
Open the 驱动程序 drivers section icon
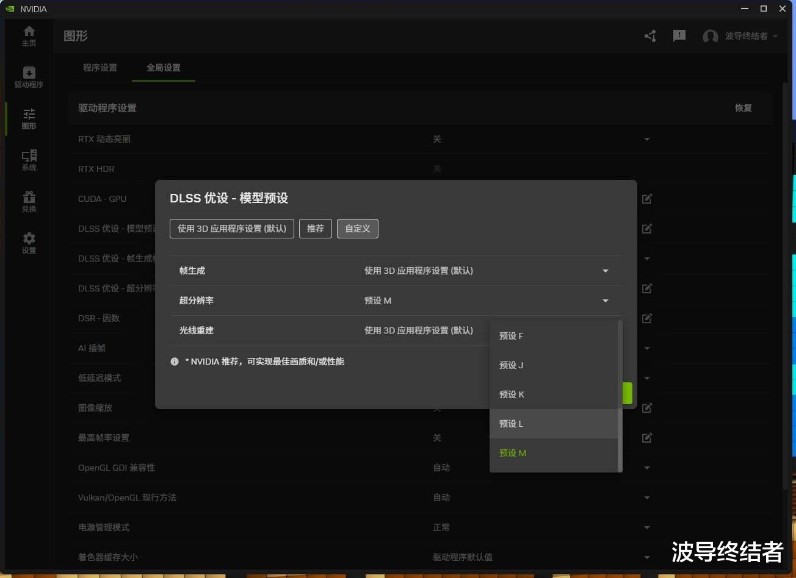[x=29, y=73]
